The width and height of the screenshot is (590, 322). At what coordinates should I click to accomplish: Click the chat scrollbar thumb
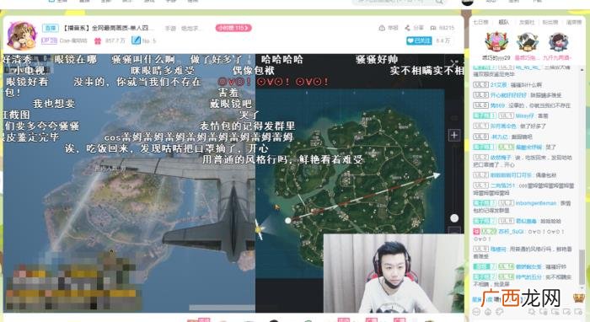(582, 267)
